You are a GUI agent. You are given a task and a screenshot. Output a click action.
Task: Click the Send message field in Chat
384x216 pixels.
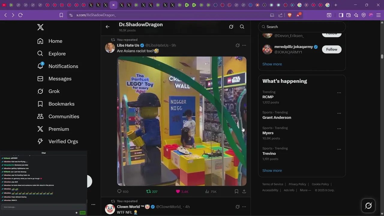(x=43, y=207)
